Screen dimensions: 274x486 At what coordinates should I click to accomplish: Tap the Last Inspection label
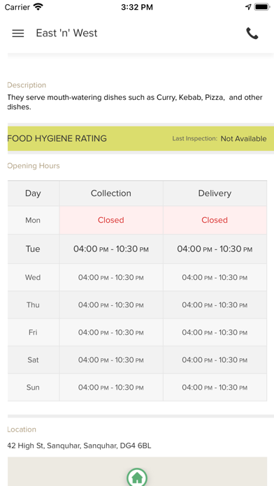[x=195, y=138]
